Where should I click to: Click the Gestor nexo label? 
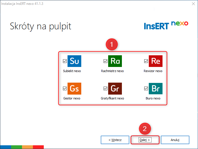pyautogui.click(x=72, y=98)
